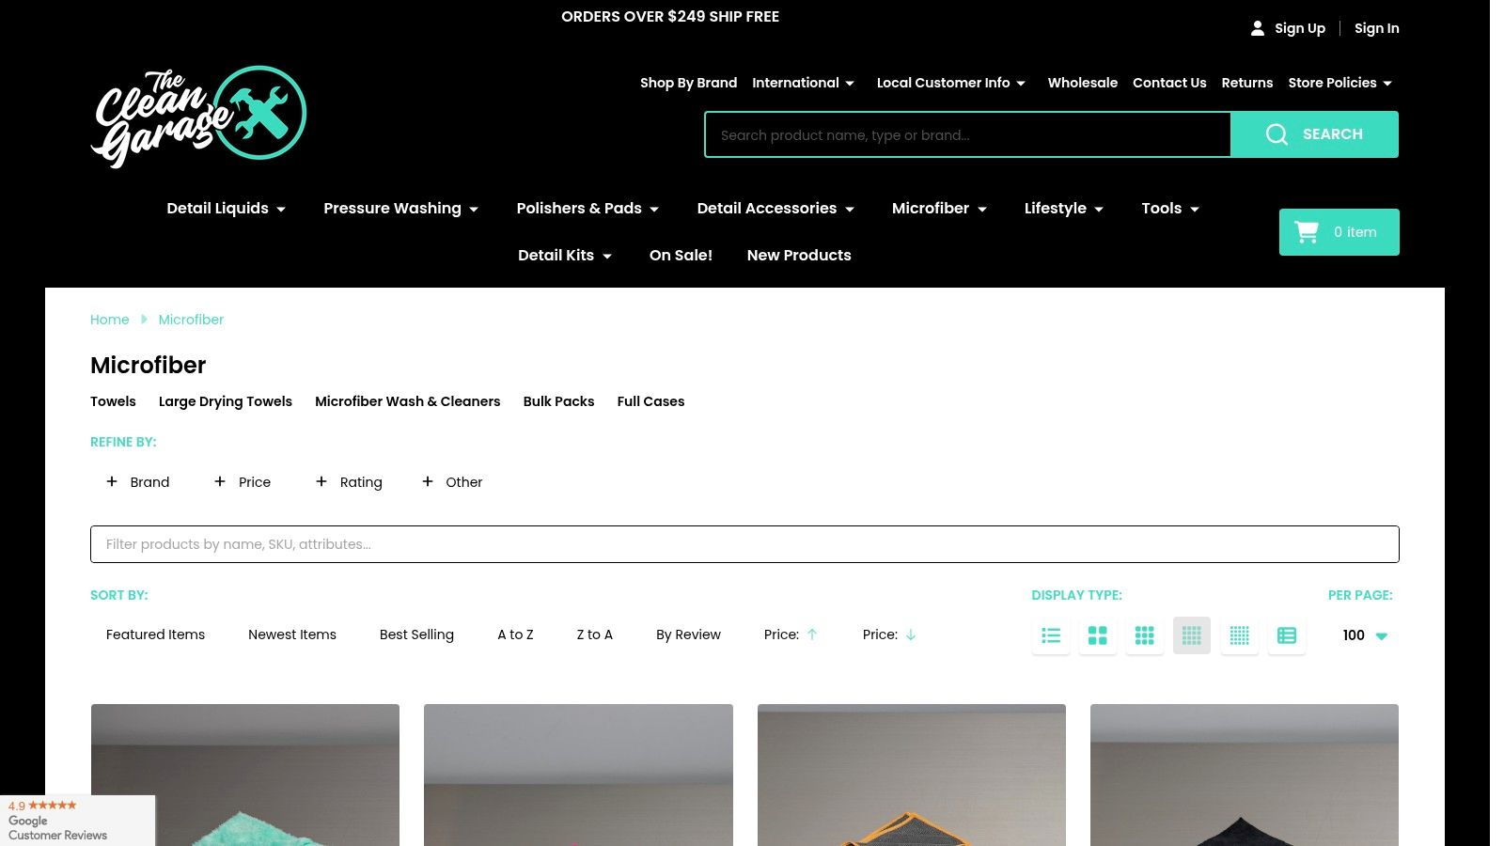Open the Tools menu
This screenshot has height=846, width=1504.
click(x=1170, y=209)
